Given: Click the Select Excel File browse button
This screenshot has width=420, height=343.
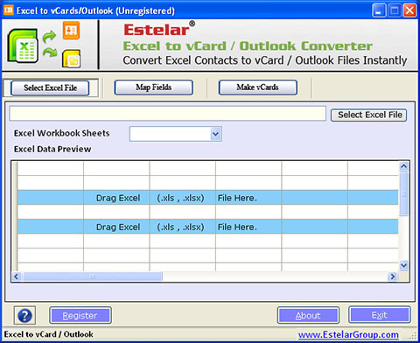Looking at the screenshot, I should [369, 115].
